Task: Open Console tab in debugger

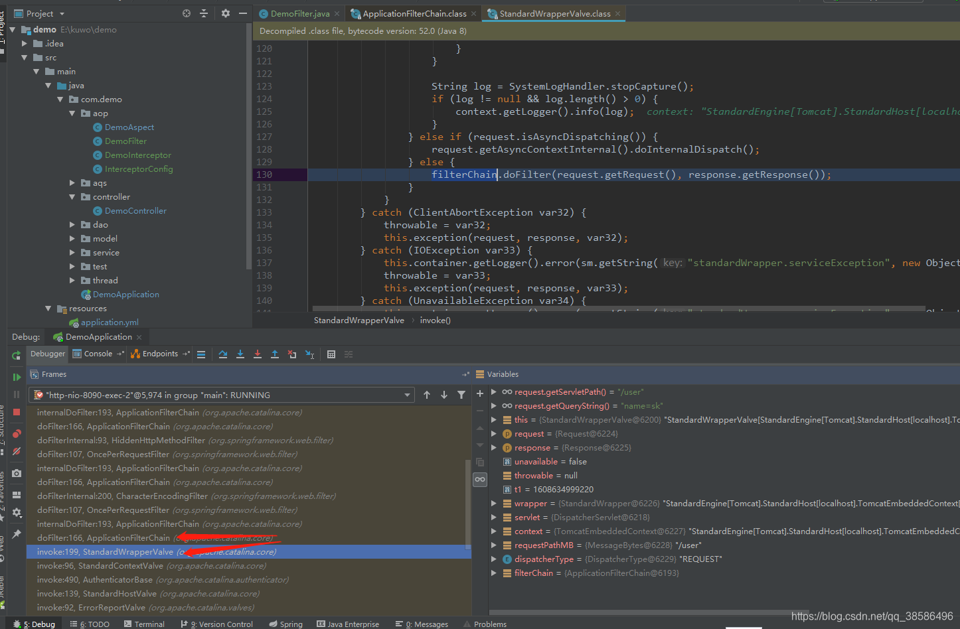Action: (98, 354)
